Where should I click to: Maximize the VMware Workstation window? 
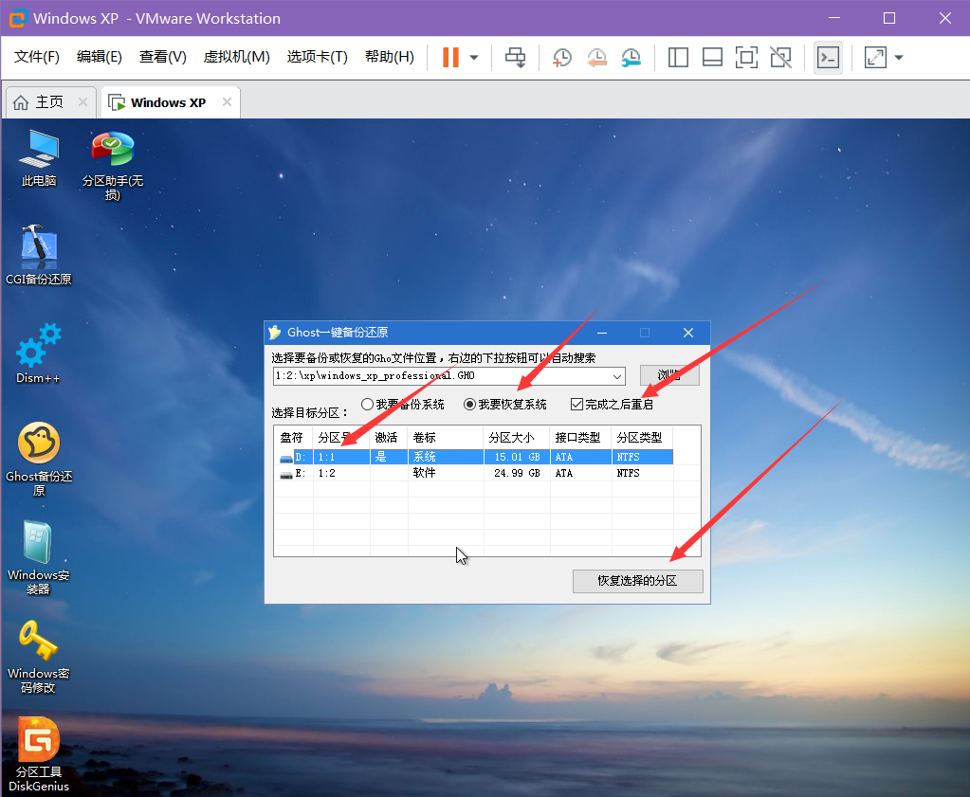pos(889,19)
